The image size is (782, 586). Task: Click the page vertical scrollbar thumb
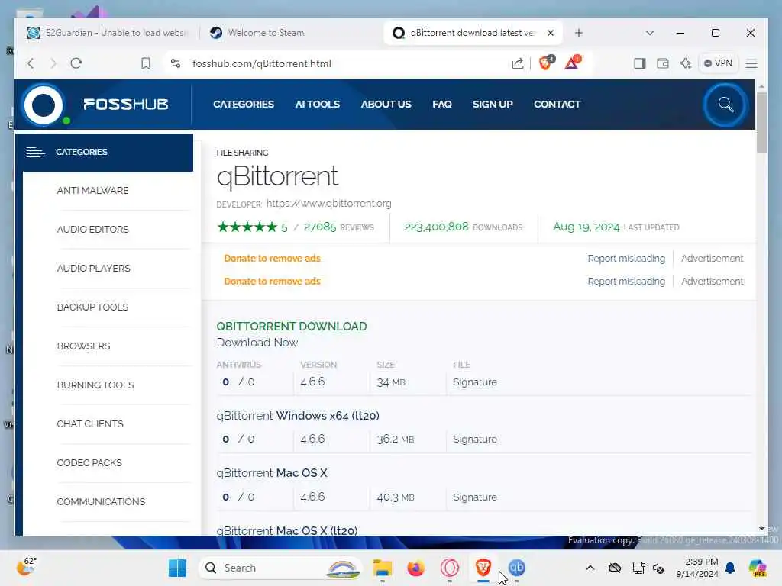761,122
